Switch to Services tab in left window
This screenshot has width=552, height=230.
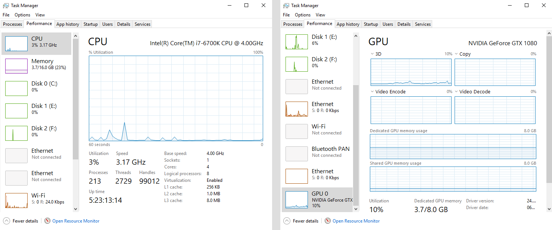tap(143, 24)
